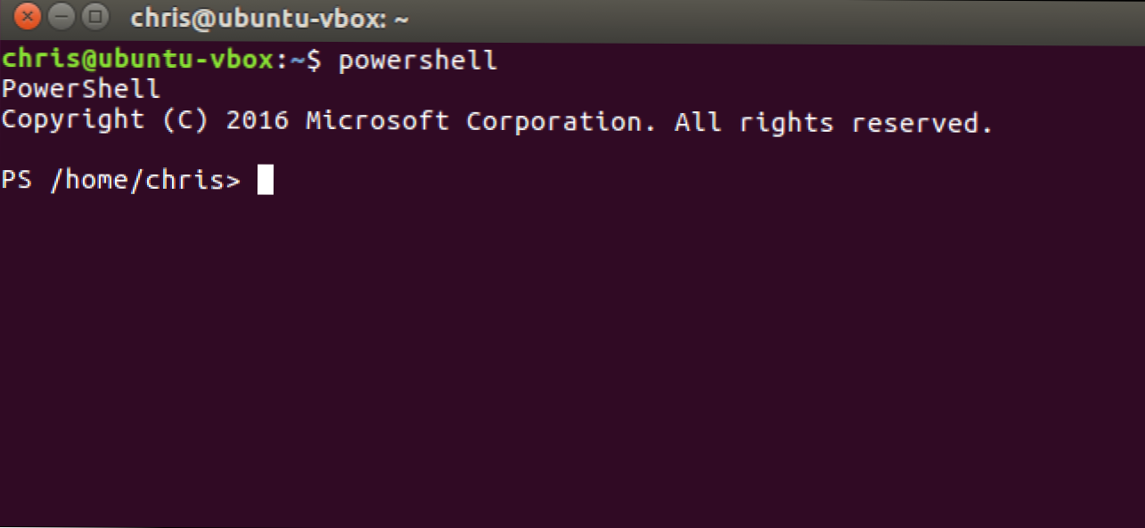Screen dimensions: 1145x528
Task: Click the (C) symbol text
Action: [x=184, y=120]
